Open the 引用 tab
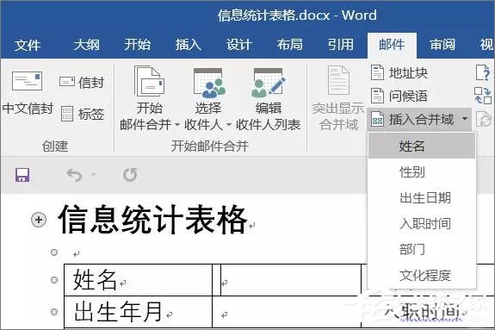The height and width of the screenshot is (330, 495). click(340, 44)
